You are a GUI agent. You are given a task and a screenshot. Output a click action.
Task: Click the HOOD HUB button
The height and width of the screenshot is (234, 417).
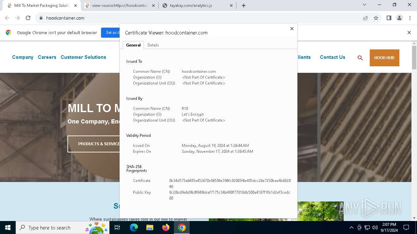pos(384,58)
